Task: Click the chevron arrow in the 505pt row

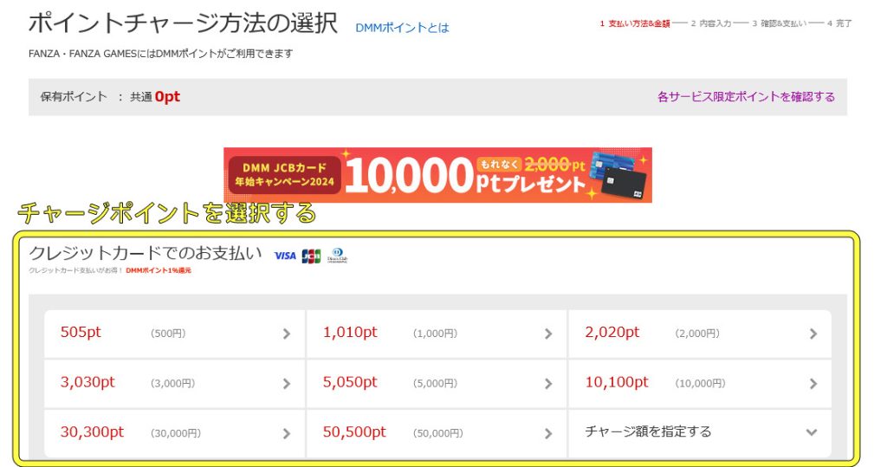Action: point(286,334)
